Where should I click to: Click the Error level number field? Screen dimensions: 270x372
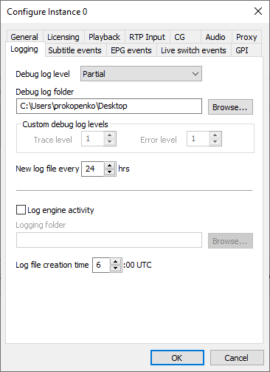click(x=198, y=139)
